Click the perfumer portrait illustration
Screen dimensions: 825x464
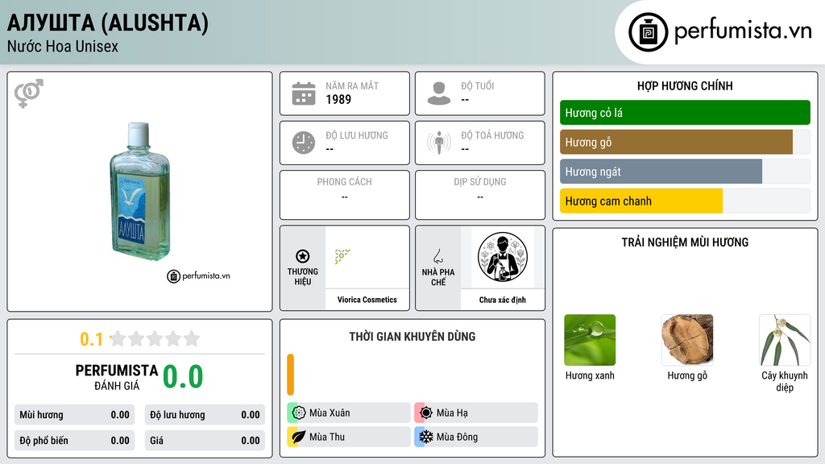[x=503, y=257]
